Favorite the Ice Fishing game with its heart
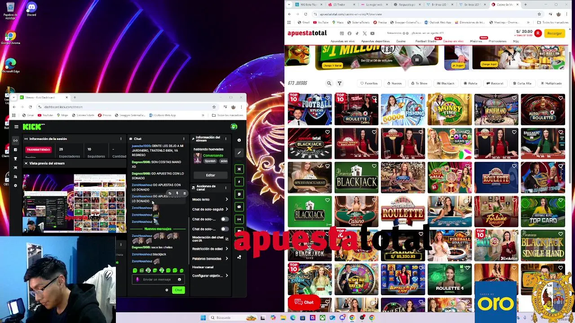The width and height of the screenshot is (575, 323). (421, 98)
